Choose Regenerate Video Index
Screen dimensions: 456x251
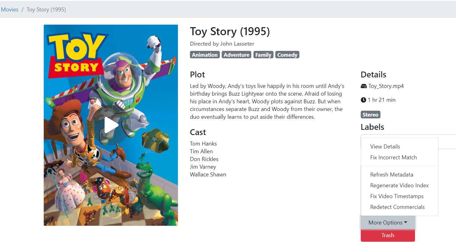point(399,185)
